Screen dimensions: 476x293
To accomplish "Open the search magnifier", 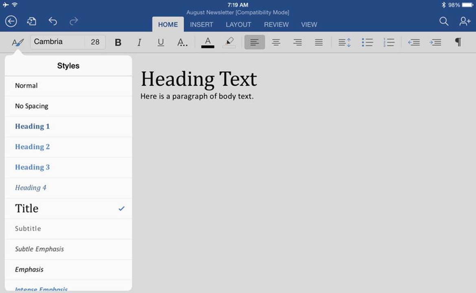I will tap(443, 21).
